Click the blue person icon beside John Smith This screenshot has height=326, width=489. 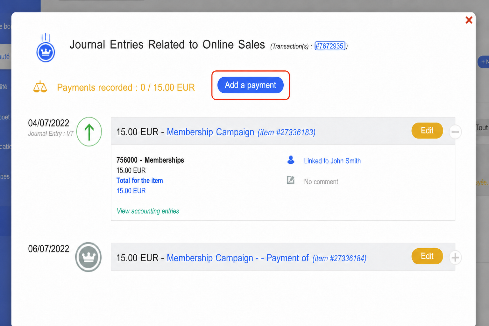[x=291, y=160]
